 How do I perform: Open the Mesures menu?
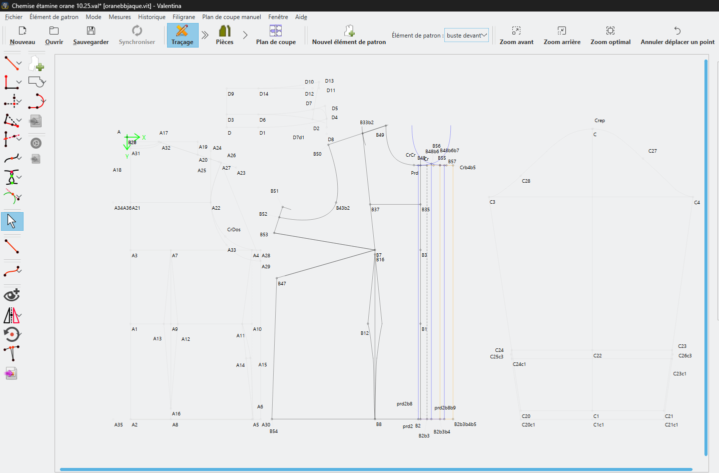(x=120, y=17)
